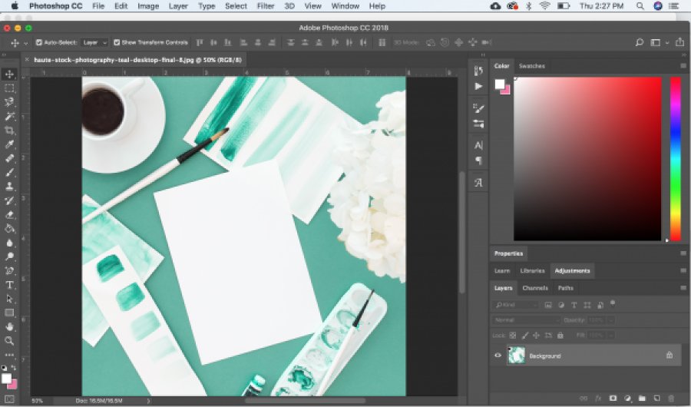Open the Fill dropdown arrow
The image size is (691, 407).
click(x=611, y=335)
